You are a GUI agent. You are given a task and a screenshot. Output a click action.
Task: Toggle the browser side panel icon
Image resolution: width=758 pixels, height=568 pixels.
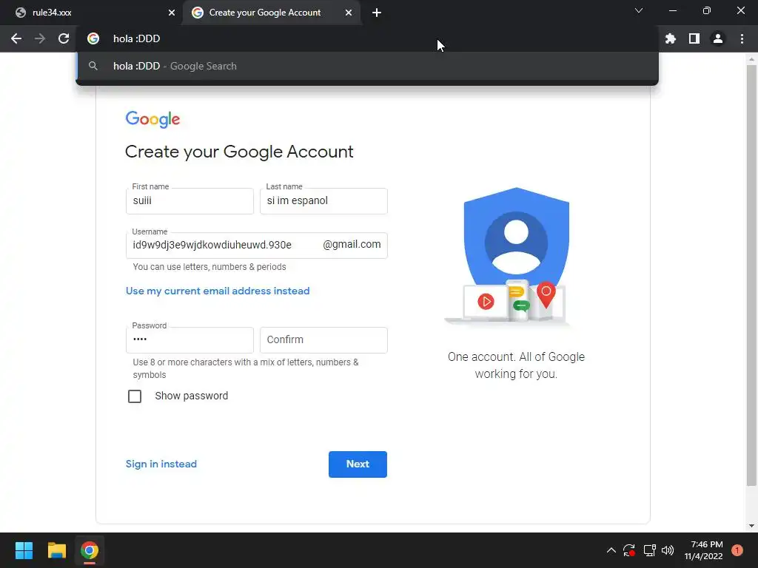(x=694, y=38)
